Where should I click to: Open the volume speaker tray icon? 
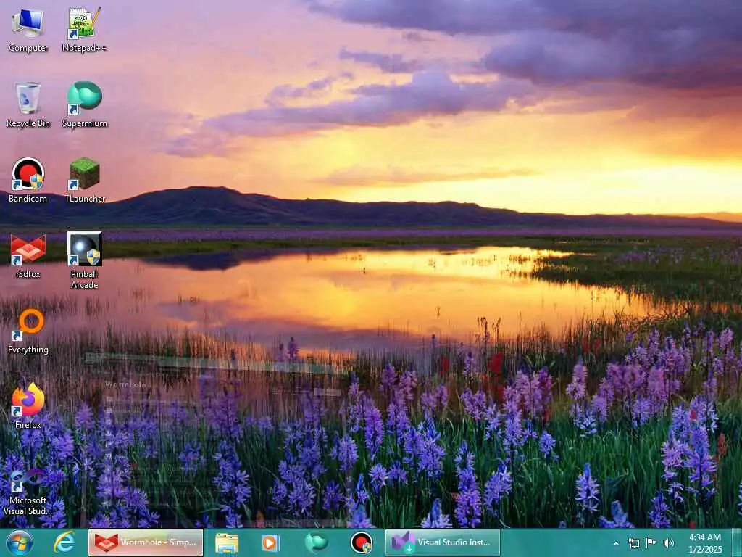click(x=669, y=543)
